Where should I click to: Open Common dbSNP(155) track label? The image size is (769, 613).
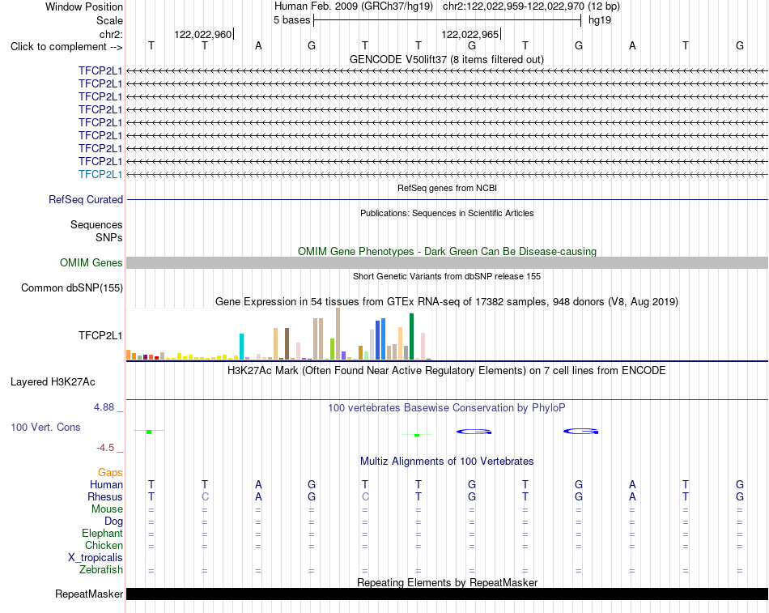71,287
